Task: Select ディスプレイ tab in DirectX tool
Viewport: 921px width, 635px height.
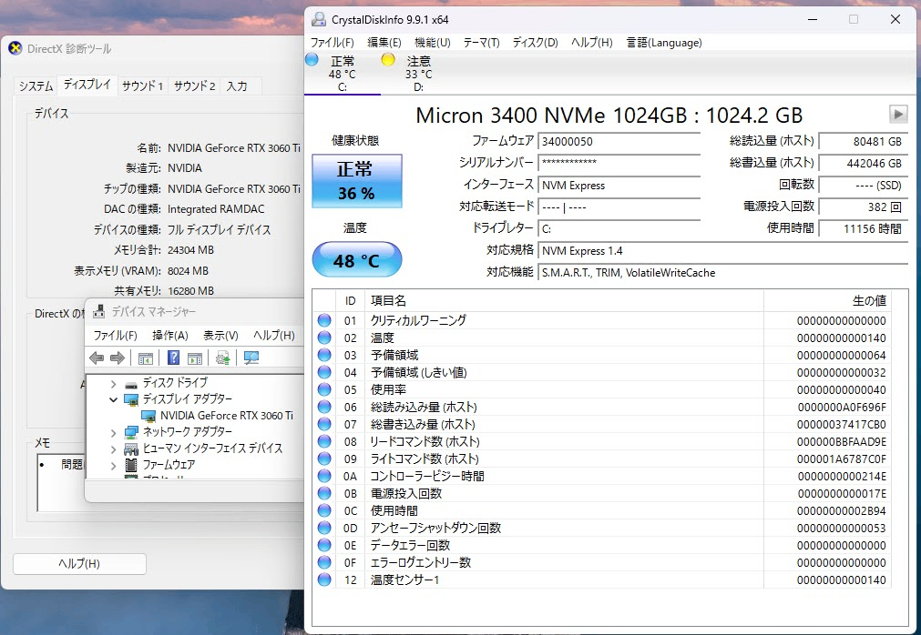Action: point(87,85)
